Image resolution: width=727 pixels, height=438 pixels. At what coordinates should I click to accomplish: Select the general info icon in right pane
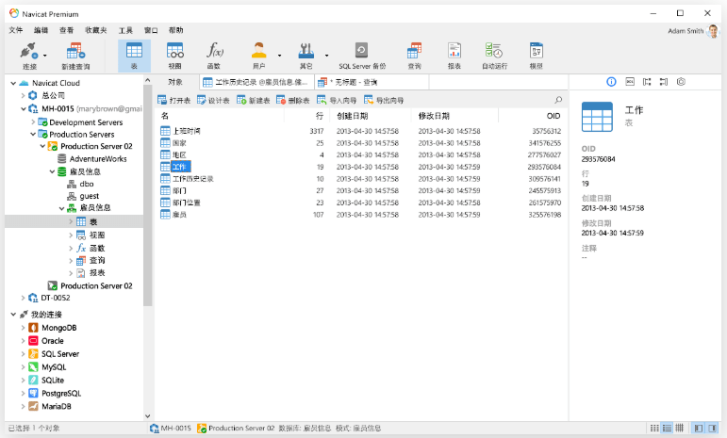612,82
